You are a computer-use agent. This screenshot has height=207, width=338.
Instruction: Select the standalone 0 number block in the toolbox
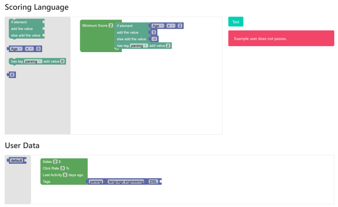[12, 75]
